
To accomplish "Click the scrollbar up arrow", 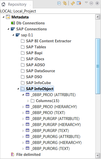I will pyautogui.click(x=98, y=17).
